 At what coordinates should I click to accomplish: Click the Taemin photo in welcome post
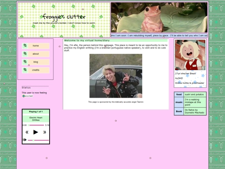click(116, 76)
